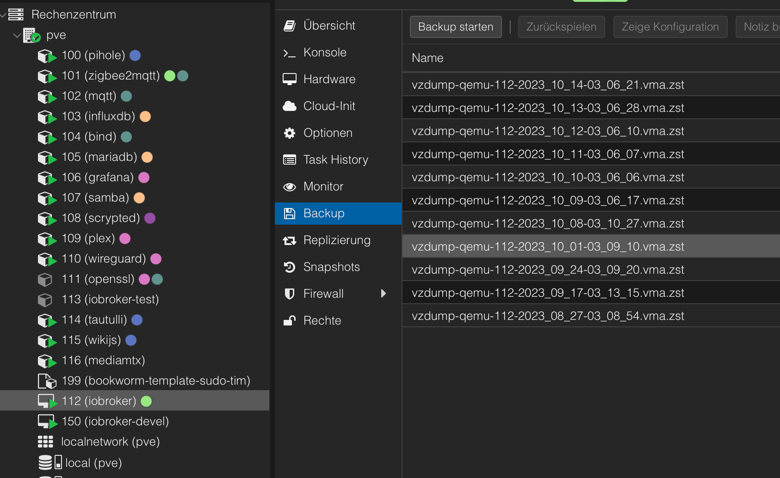Click the Replizierung retweet icon

tap(289, 240)
